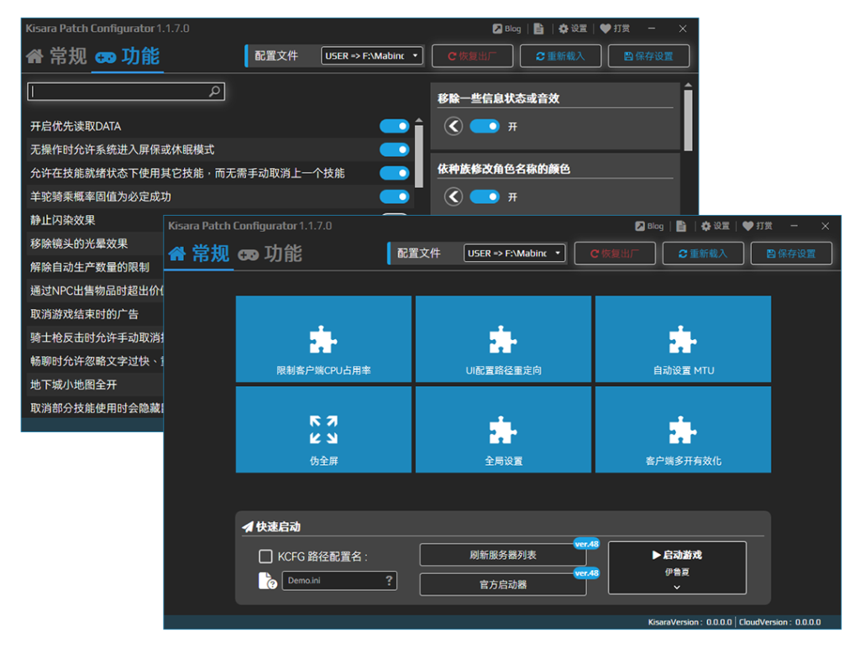Open the USER => F:\Mabinc profile dropdown in front window
The width and height of the screenshot is (860, 648).
(515, 253)
